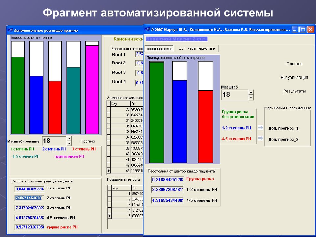The image size is (316, 237).
Task: Click the 1 степень РН distance field
Action: pos(30,189)
